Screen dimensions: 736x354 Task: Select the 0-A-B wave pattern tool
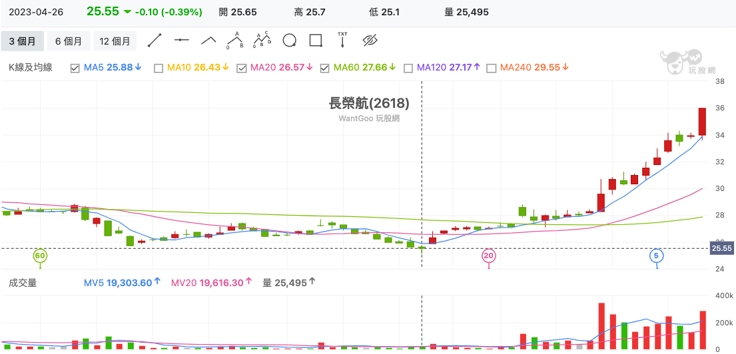[x=235, y=41]
